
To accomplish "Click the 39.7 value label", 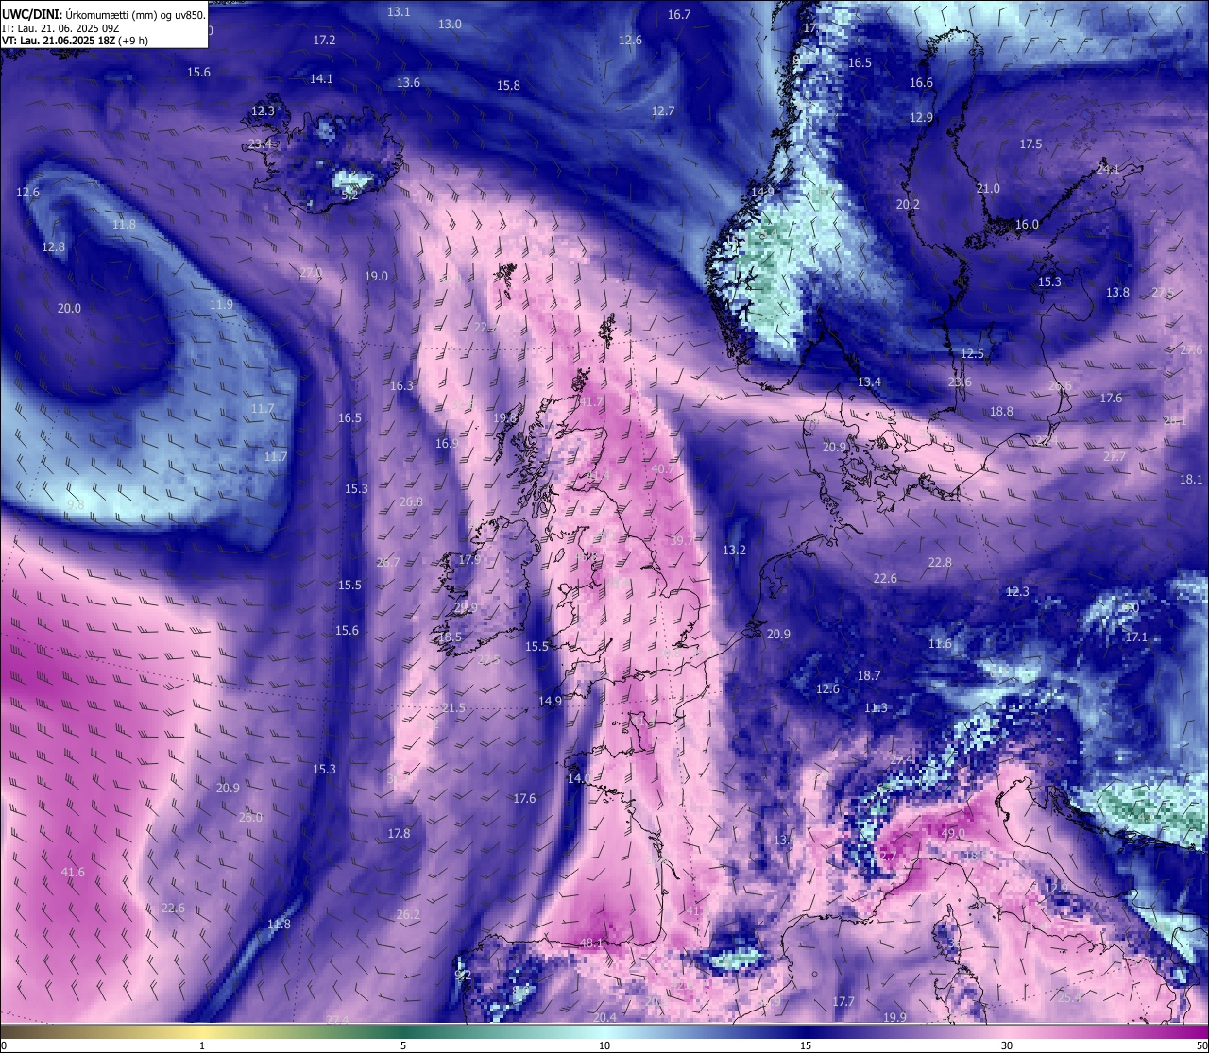I will click(681, 541).
